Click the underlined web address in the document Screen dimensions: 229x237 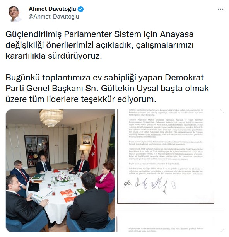point(154,135)
